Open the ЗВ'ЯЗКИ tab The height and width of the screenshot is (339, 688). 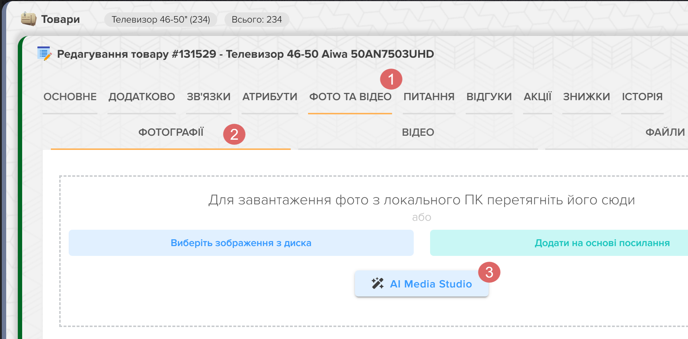pos(209,97)
